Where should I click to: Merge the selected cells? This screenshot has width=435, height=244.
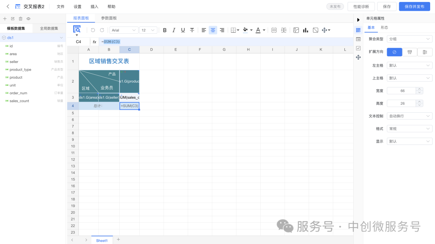click(x=274, y=30)
